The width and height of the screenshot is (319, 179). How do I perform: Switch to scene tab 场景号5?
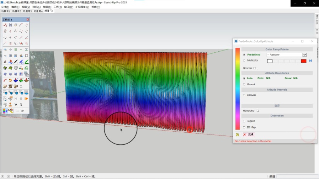(x=49, y=11)
